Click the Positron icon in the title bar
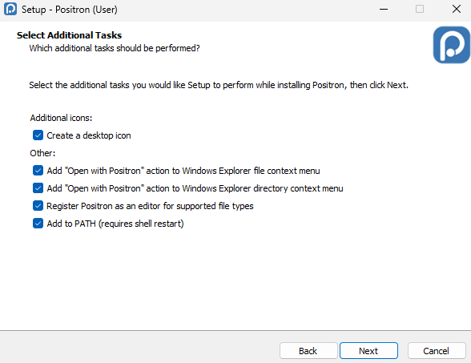 pos(10,9)
